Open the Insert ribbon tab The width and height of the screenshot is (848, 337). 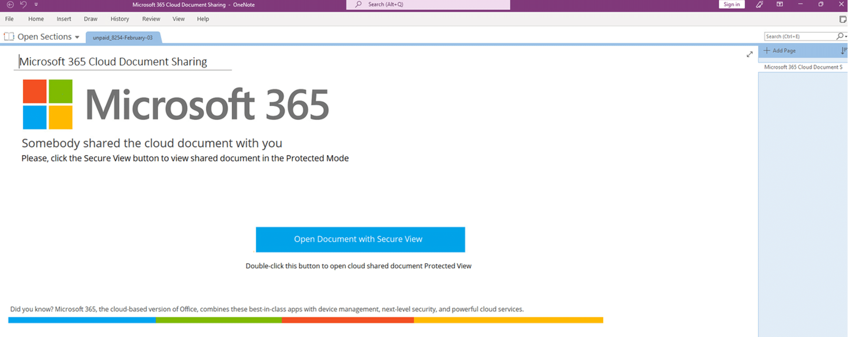pos(64,19)
